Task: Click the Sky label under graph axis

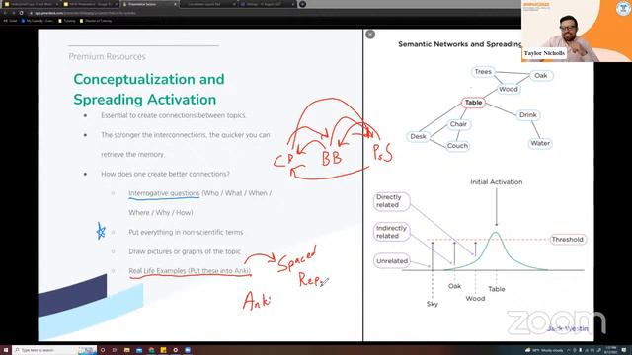Action: tap(433, 304)
